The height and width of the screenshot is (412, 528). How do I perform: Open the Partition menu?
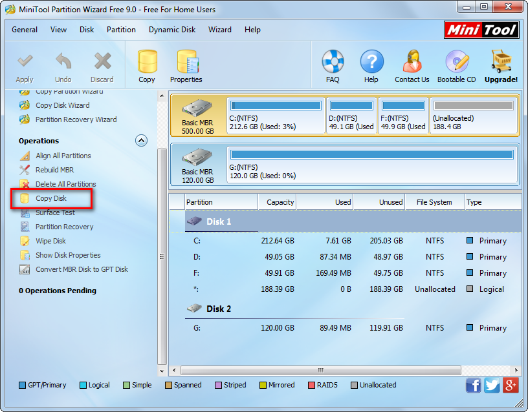tap(121, 30)
